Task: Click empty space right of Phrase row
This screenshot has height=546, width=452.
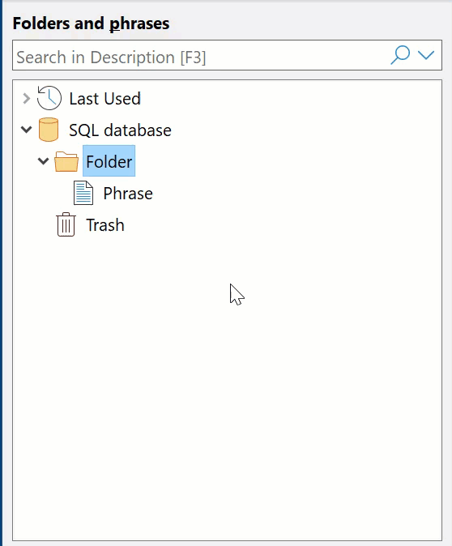Action: coord(296,194)
